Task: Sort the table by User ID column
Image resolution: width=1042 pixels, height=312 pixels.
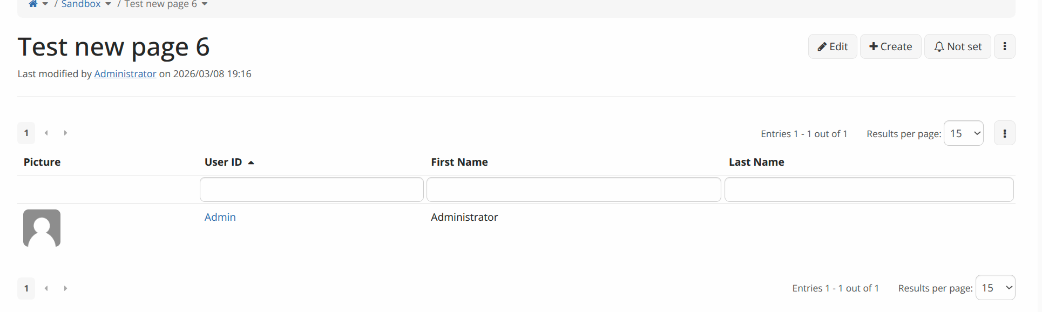Action: (x=224, y=162)
